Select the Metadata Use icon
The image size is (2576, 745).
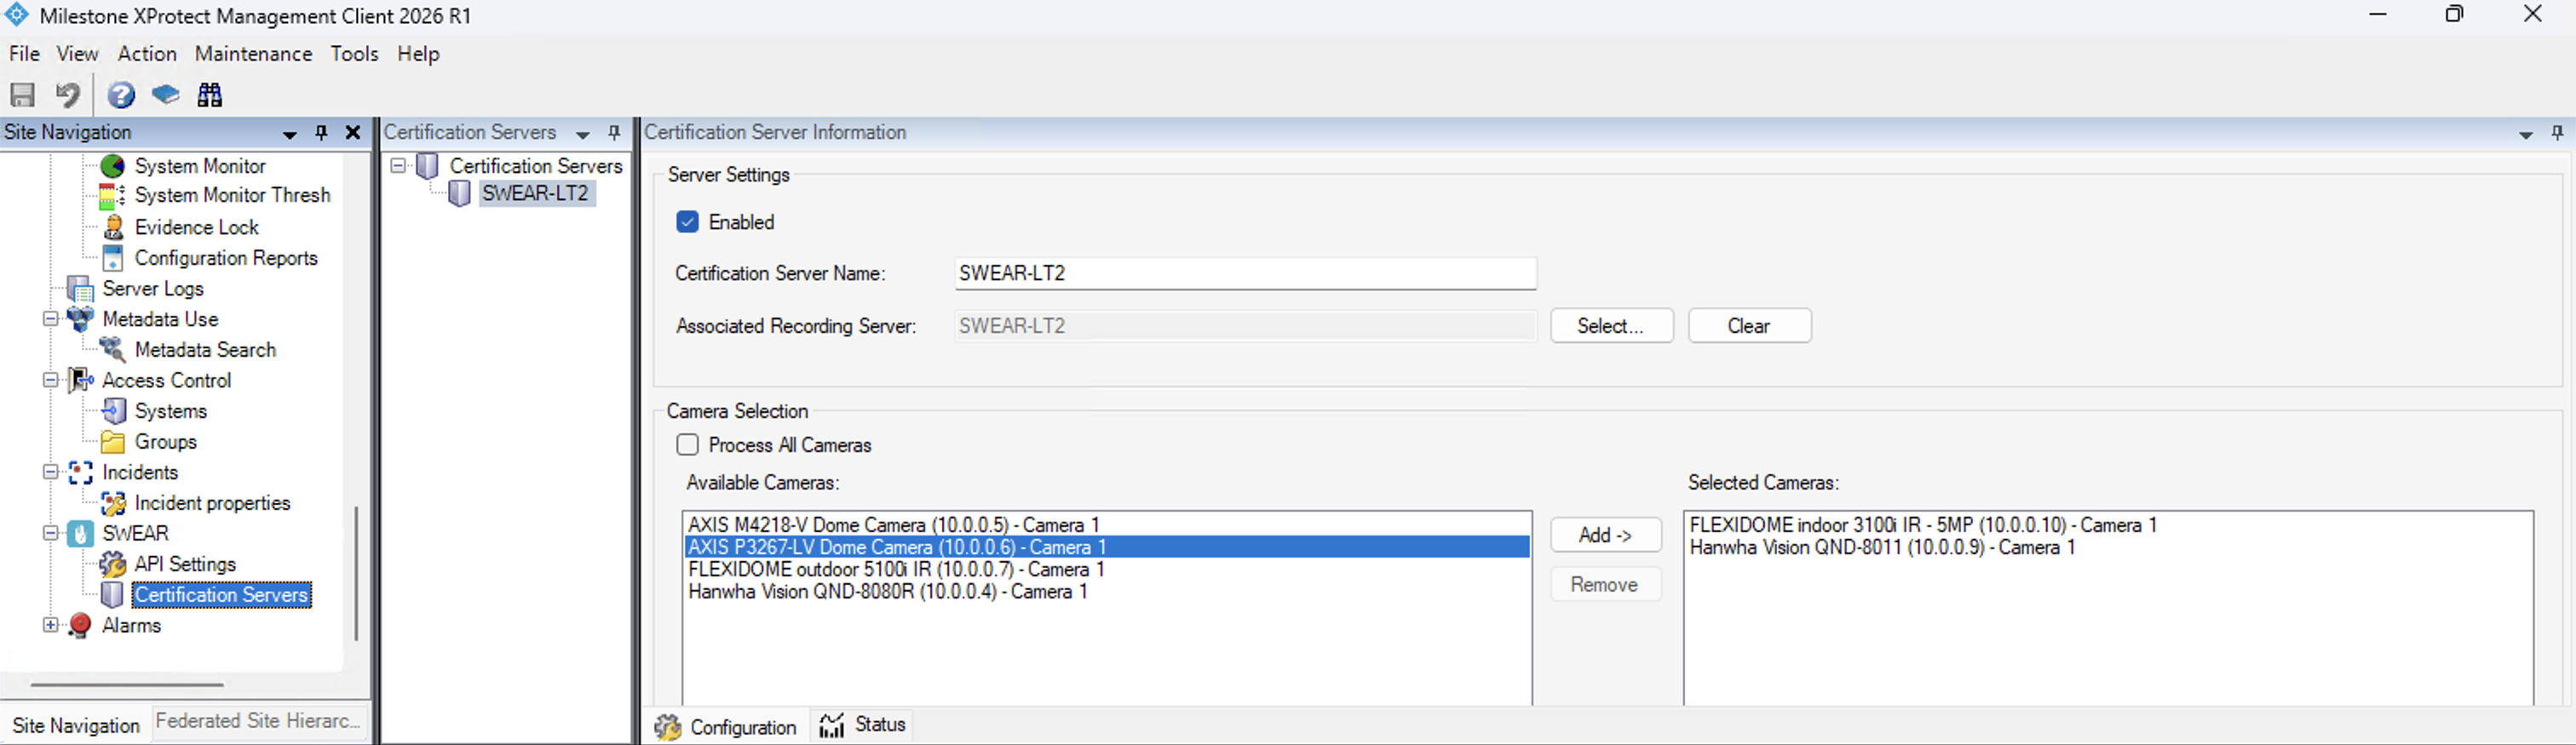pyautogui.click(x=80, y=319)
